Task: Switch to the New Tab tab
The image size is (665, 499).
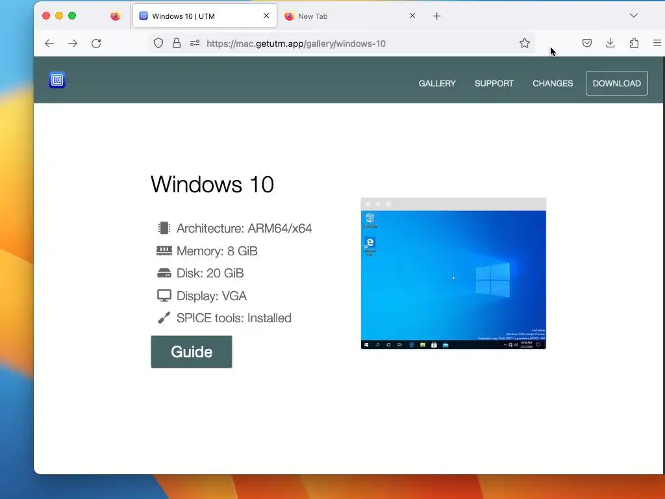Action: coord(350,16)
